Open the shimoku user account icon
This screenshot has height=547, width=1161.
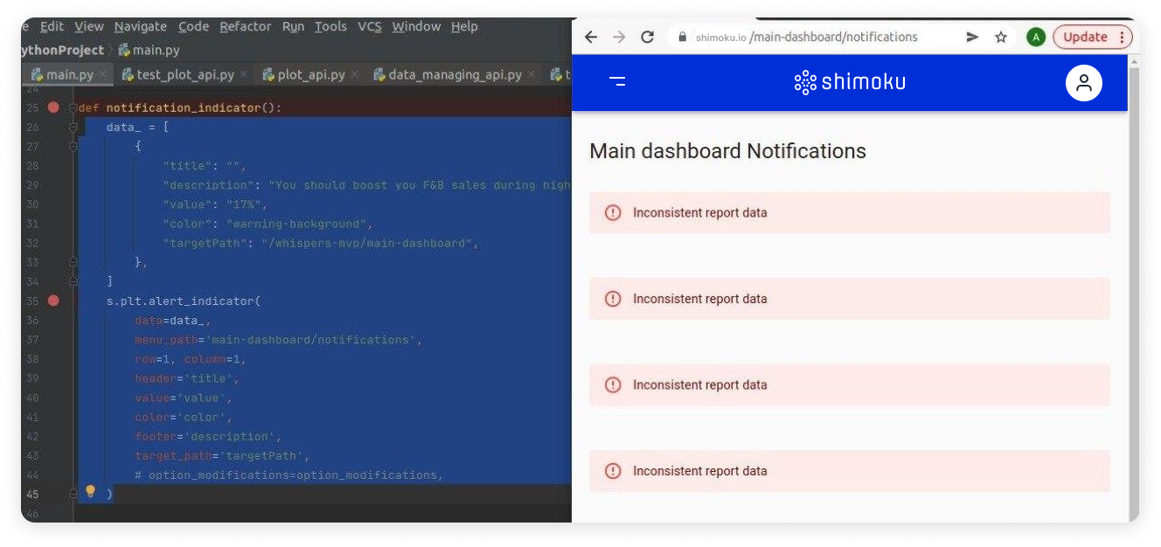pyautogui.click(x=1084, y=83)
